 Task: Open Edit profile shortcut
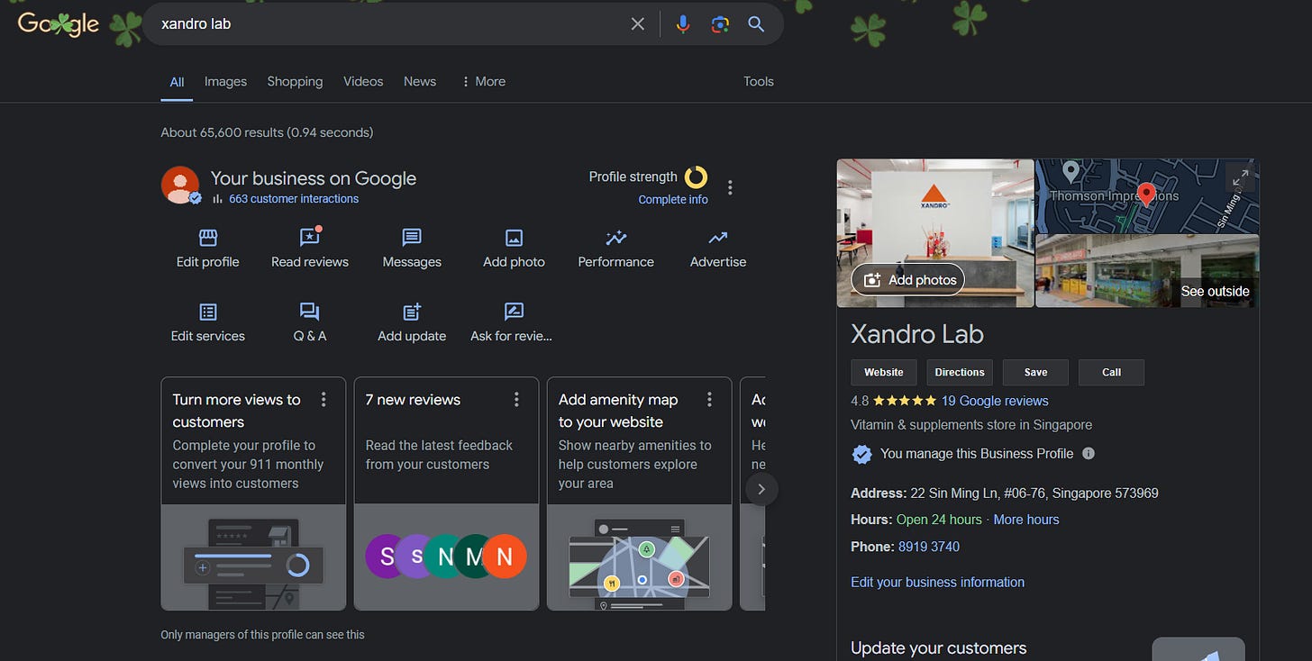pos(208,249)
